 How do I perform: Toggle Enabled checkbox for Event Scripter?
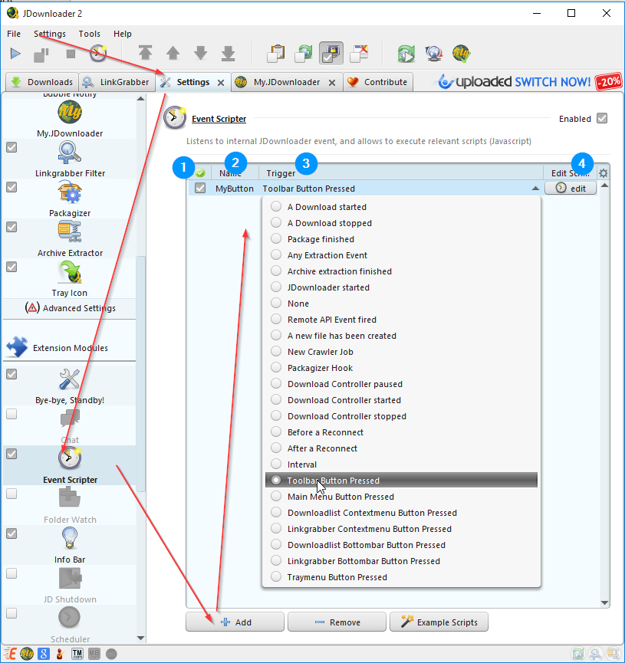[602, 118]
